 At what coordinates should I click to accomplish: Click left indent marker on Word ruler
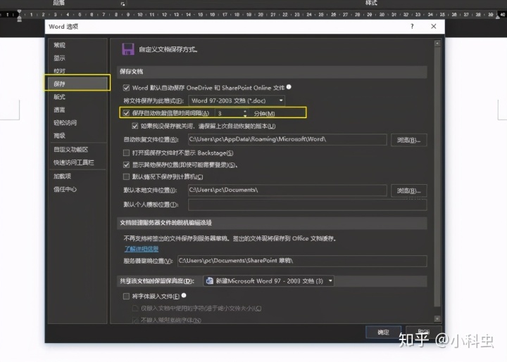19,15
